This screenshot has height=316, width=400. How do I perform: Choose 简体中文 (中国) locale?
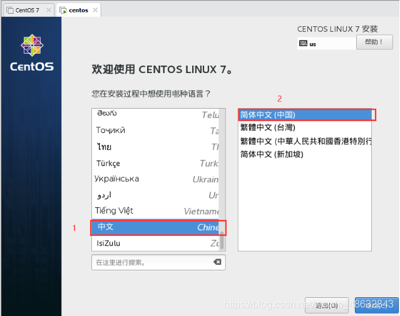click(x=305, y=115)
